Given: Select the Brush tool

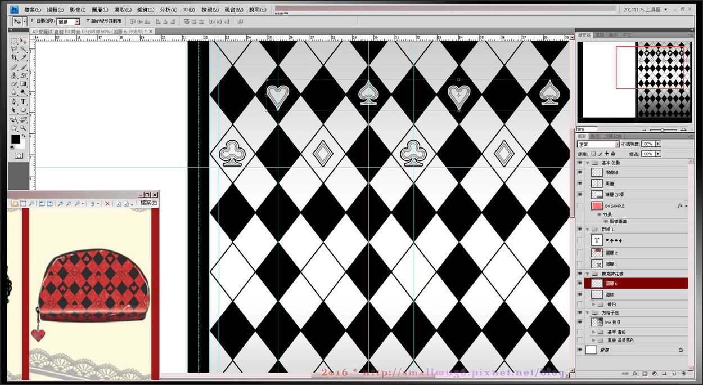Looking at the screenshot, I should tap(23, 68).
